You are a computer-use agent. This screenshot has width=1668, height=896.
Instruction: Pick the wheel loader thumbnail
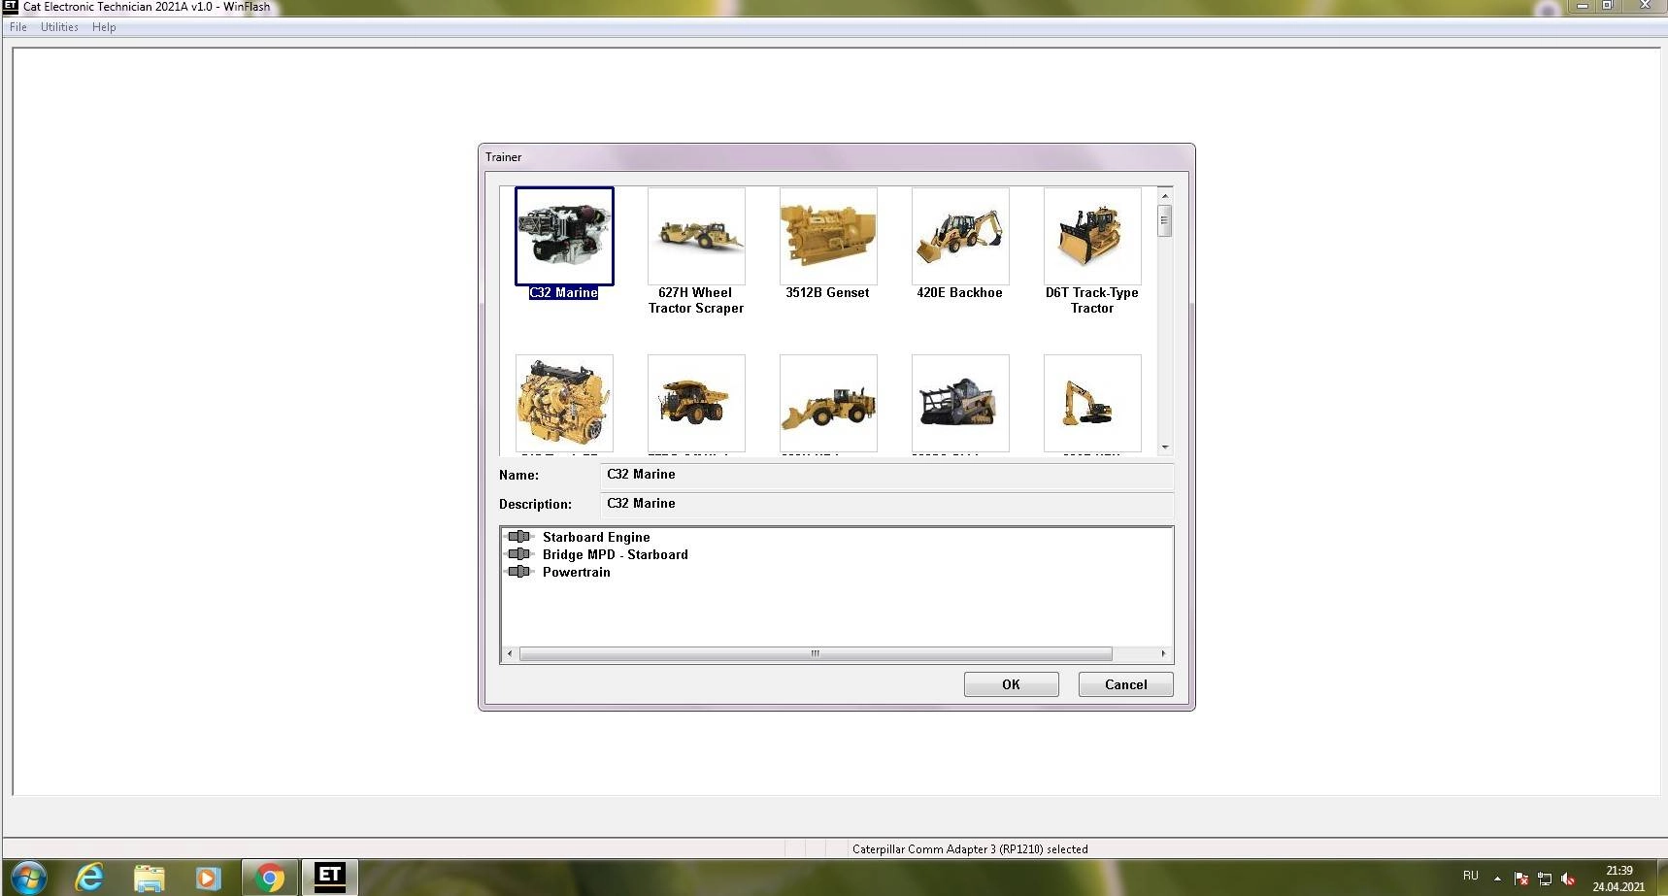click(x=828, y=403)
